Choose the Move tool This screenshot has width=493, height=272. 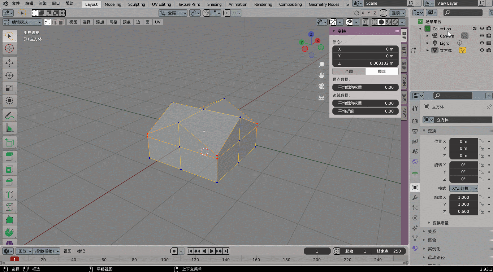[x=10, y=63]
